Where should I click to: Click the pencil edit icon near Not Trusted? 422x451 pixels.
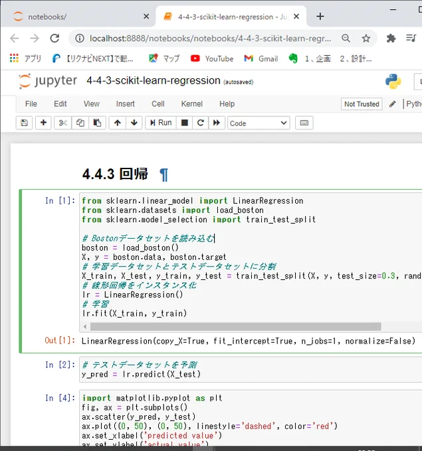[x=392, y=104]
